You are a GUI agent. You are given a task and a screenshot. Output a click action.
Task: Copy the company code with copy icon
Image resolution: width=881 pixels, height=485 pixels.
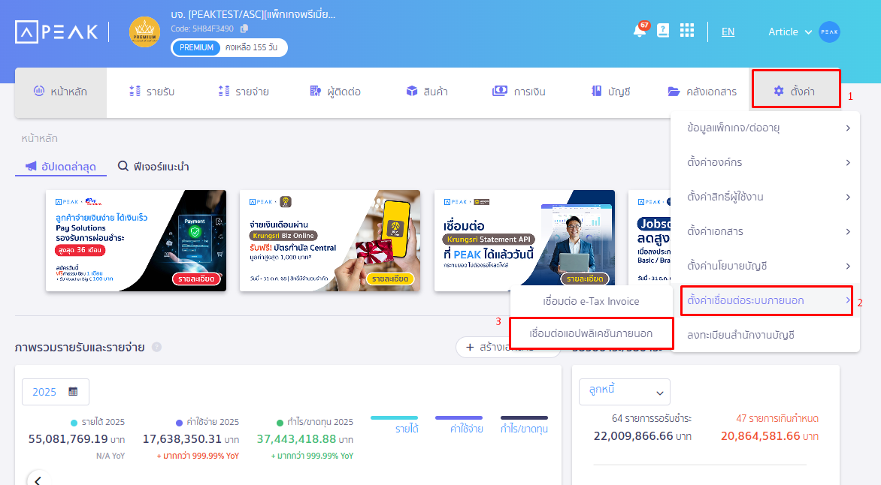point(244,29)
